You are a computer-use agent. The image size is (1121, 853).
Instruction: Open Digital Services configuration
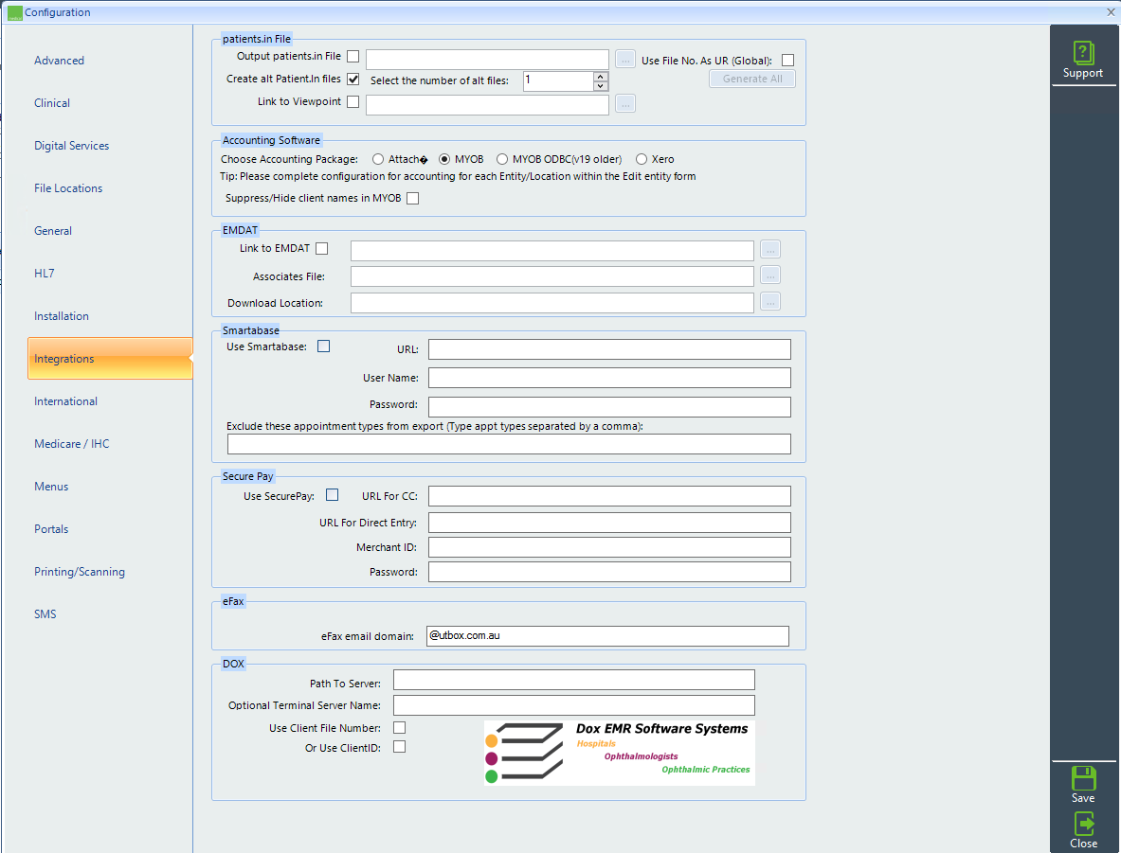coord(71,146)
